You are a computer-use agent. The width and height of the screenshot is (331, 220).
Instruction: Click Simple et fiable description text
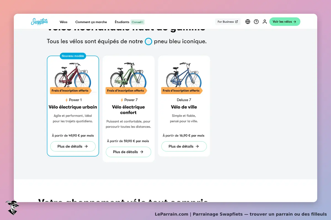click(184, 119)
